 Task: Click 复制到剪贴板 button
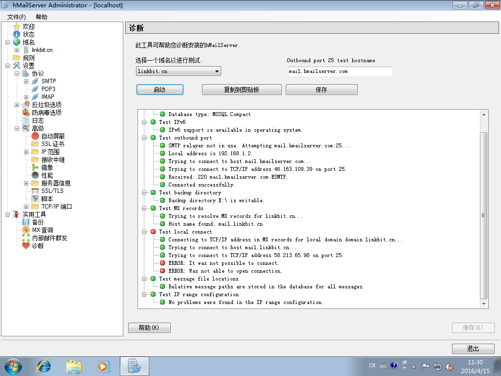242,90
